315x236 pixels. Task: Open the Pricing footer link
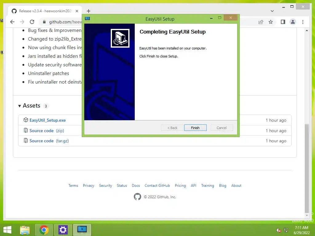pyautogui.click(x=180, y=186)
